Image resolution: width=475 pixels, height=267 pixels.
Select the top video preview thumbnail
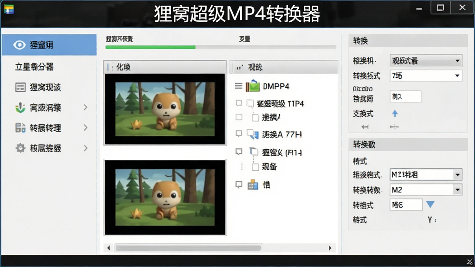click(165, 109)
